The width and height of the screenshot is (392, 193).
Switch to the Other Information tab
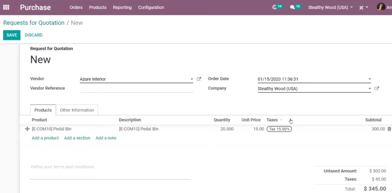tap(77, 110)
